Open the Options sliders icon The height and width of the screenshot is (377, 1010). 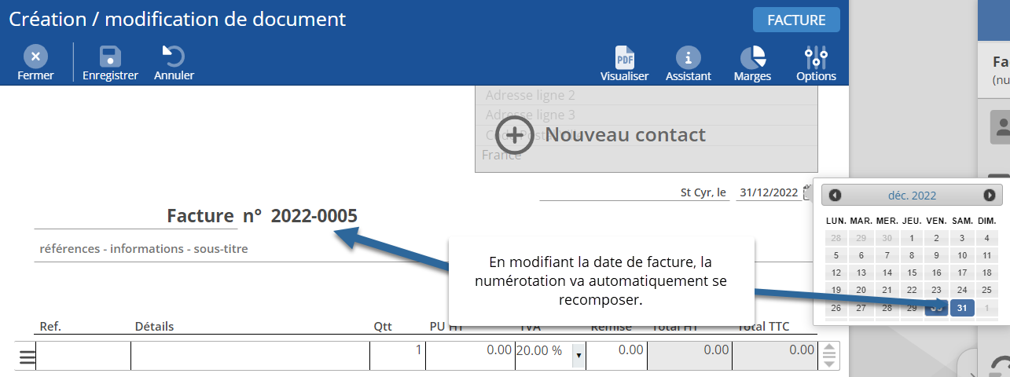tap(816, 58)
